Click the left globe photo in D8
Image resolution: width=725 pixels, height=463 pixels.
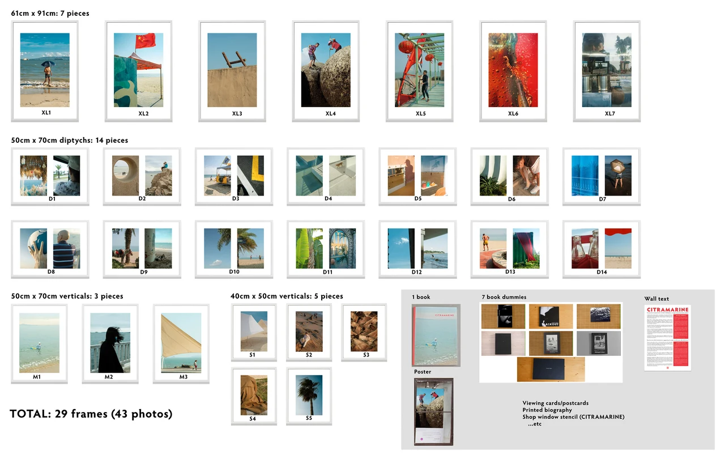pyautogui.click(x=33, y=248)
